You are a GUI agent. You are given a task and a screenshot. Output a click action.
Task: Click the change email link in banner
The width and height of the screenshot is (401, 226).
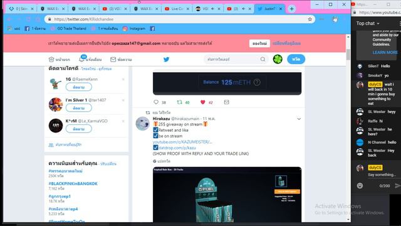tap(286, 43)
